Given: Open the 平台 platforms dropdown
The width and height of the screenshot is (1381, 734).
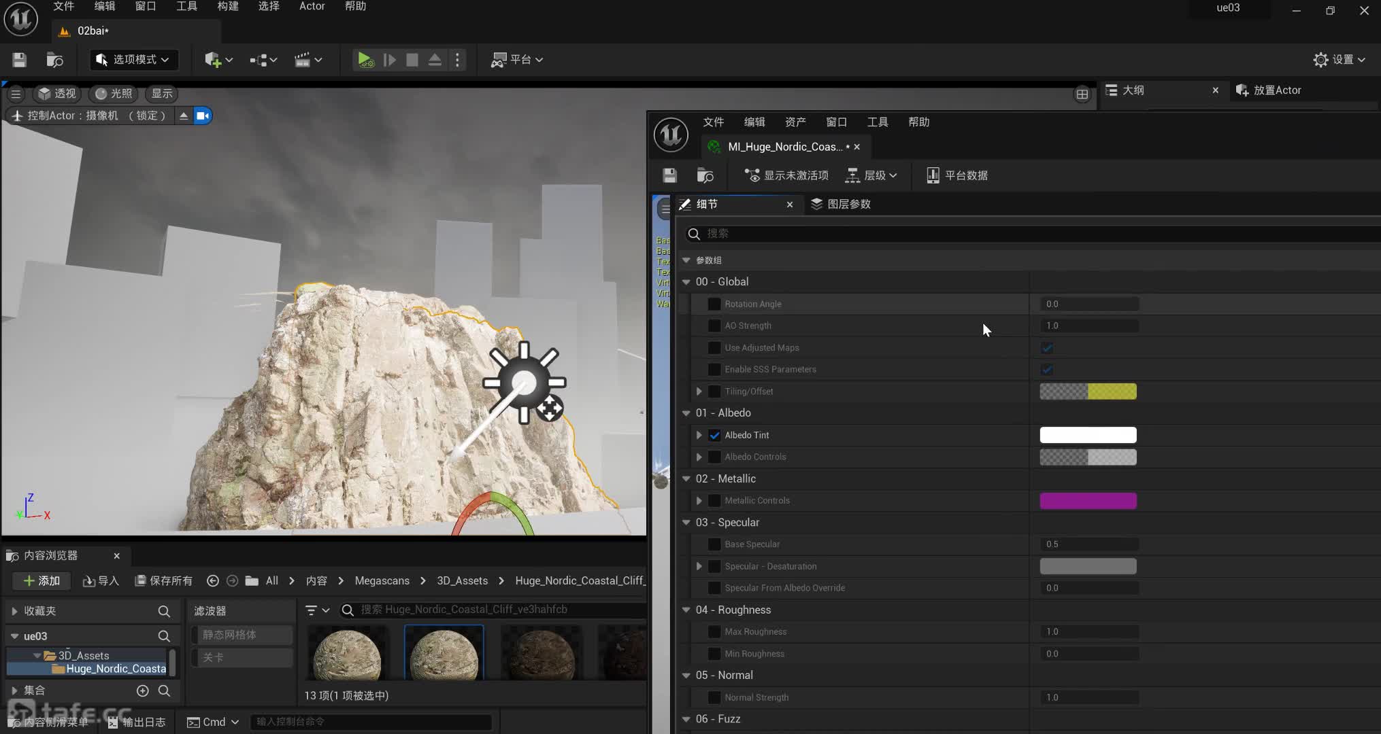Looking at the screenshot, I should (517, 60).
